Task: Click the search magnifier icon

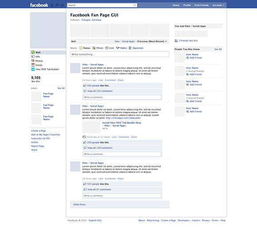Action: click(x=135, y=5)
